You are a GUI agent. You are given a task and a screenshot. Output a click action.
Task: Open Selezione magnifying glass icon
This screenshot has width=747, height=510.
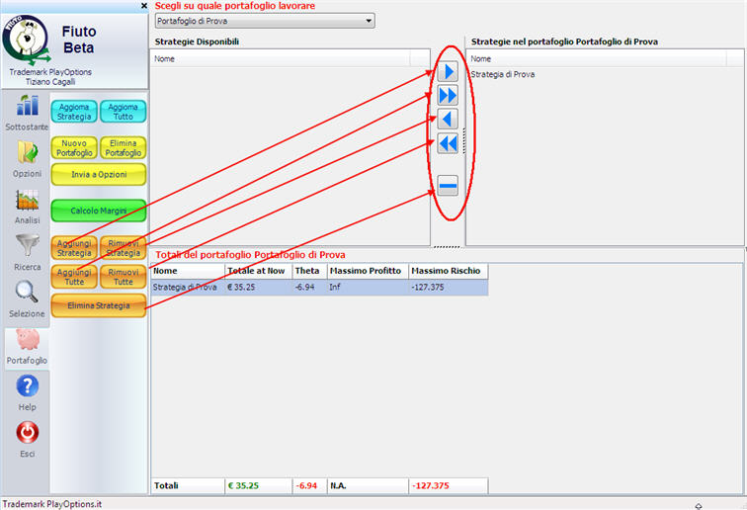(27, 298)
